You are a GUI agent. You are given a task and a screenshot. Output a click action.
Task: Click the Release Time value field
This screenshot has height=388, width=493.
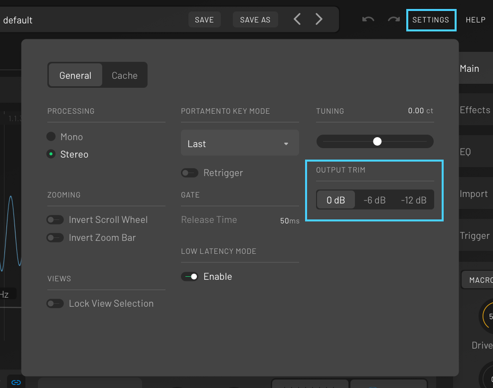pos(289,220)
